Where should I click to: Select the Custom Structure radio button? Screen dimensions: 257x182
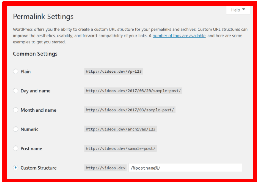[x=16, y=168]
